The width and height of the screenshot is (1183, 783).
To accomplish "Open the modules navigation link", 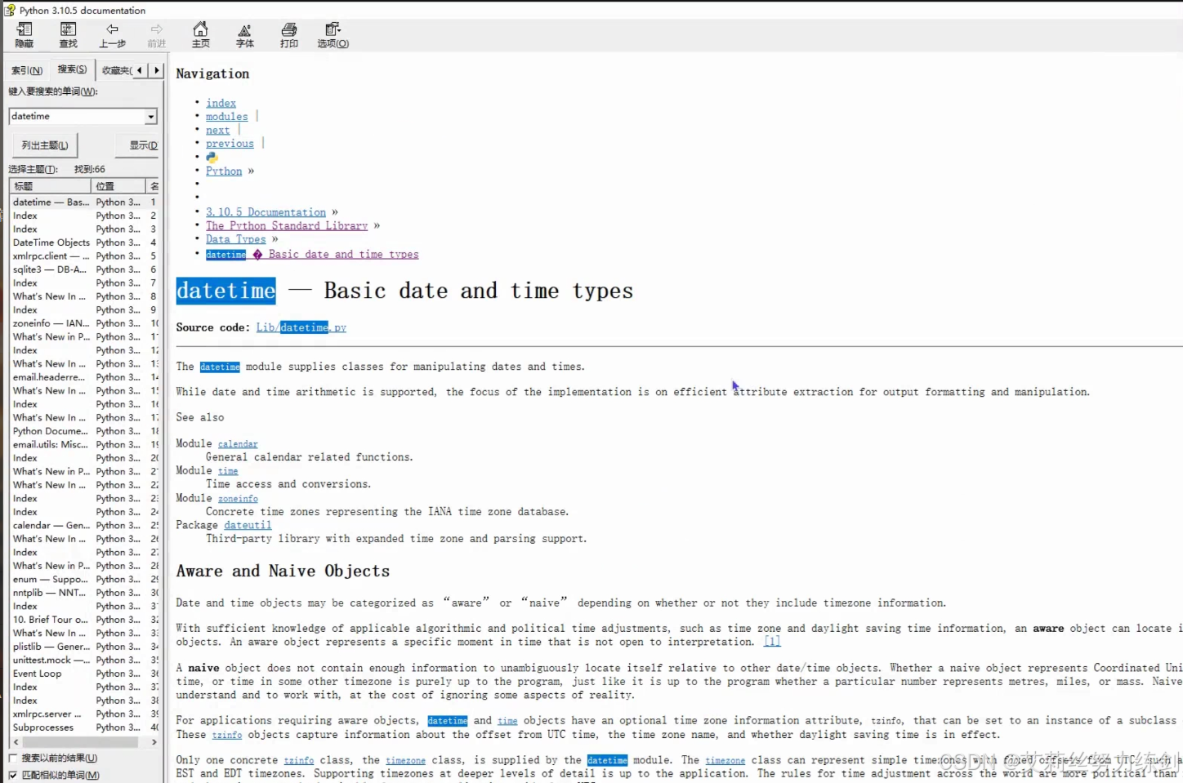I will click(226, 117).
